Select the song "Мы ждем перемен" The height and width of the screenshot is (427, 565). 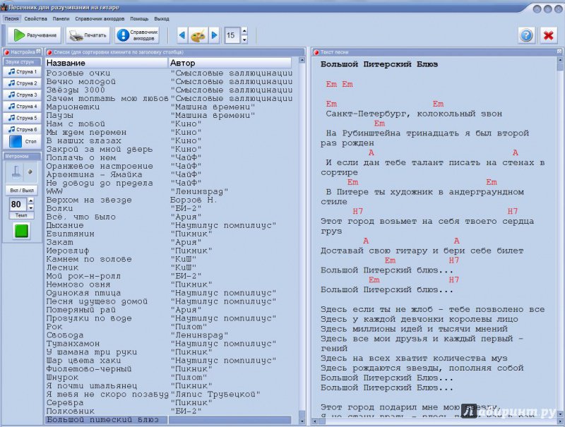click(86, 133)
